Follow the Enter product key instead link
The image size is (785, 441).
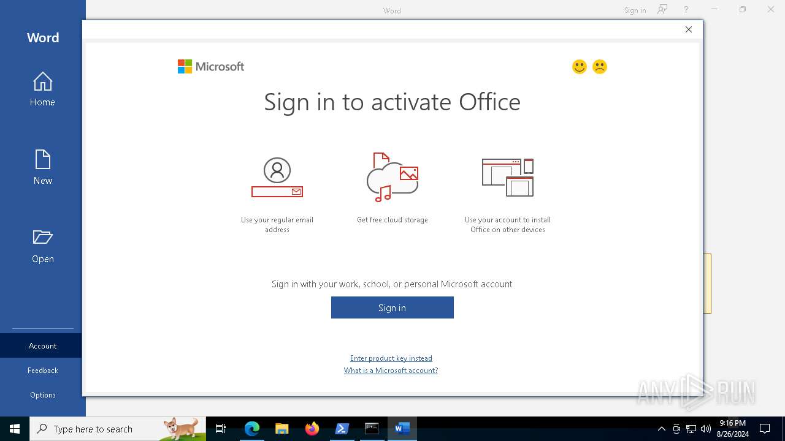click(391, 358)
